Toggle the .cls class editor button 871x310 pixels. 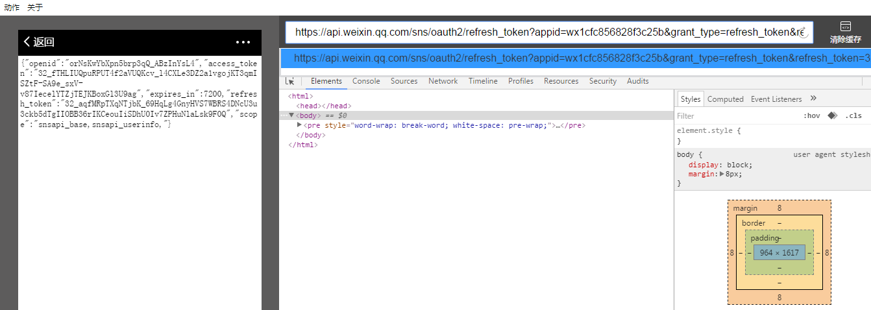click(853, 115)
